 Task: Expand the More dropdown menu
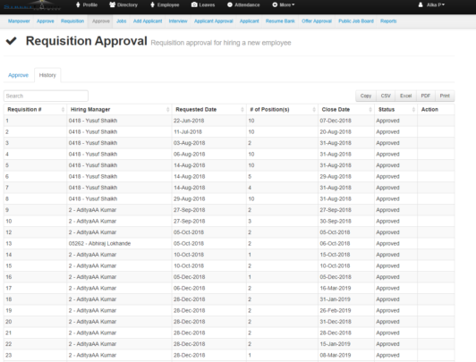[284, 4]
